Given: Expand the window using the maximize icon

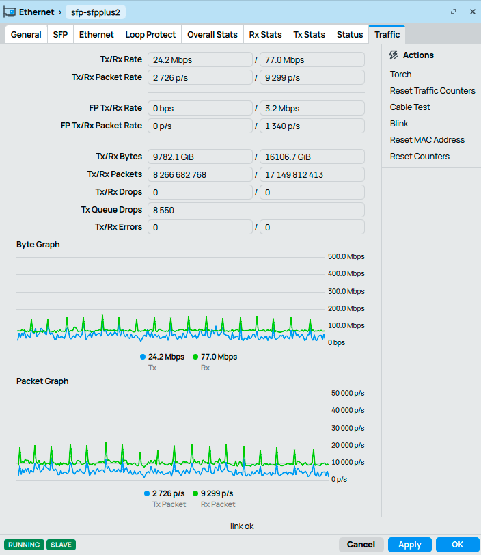Looking at the screenshot, I should [454, 12].
